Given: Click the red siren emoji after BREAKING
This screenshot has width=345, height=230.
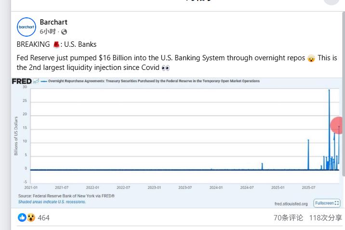Looking at the screenshot, I should coord(56,44).
